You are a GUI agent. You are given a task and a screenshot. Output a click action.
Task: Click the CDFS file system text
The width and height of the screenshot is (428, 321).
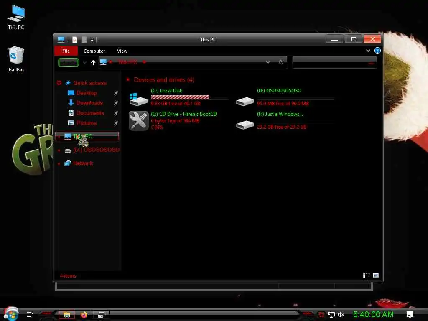(x=157, y=127)
